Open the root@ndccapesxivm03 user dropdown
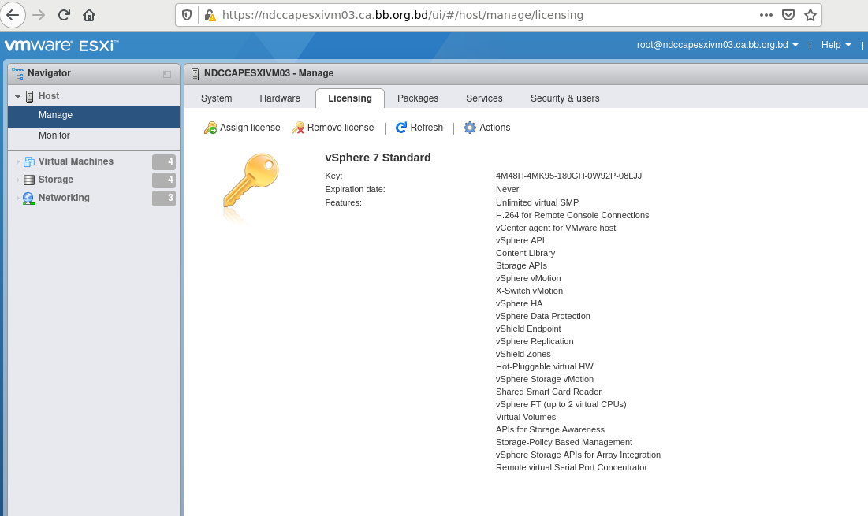This screenshot has height=516, width=868. (x=717, y=45)
